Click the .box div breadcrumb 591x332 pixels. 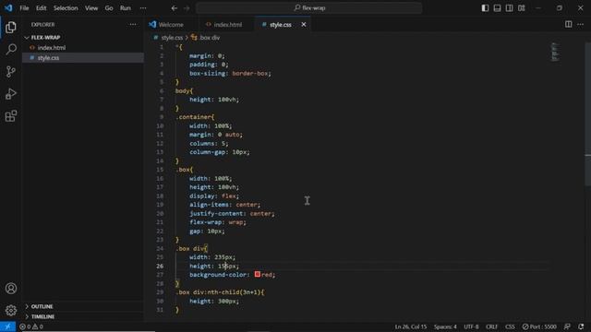205,38
